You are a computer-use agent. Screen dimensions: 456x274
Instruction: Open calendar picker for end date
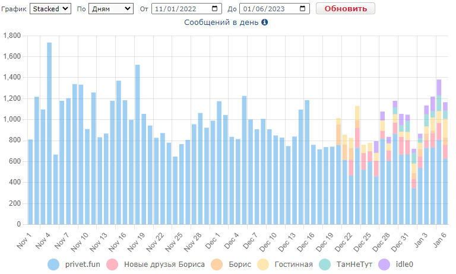302,8
